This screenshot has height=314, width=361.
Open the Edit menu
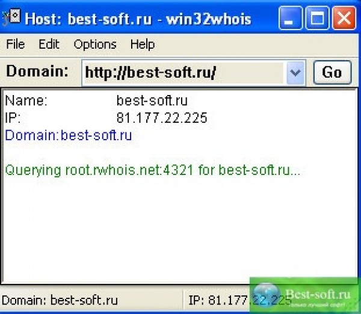49,44
